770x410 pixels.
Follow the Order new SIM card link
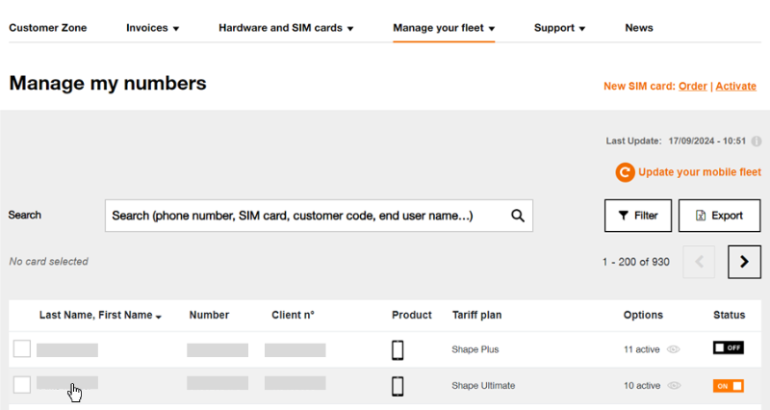(693, 86)
